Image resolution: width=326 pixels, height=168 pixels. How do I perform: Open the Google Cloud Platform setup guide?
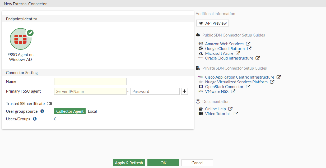(x=225, y=48)
